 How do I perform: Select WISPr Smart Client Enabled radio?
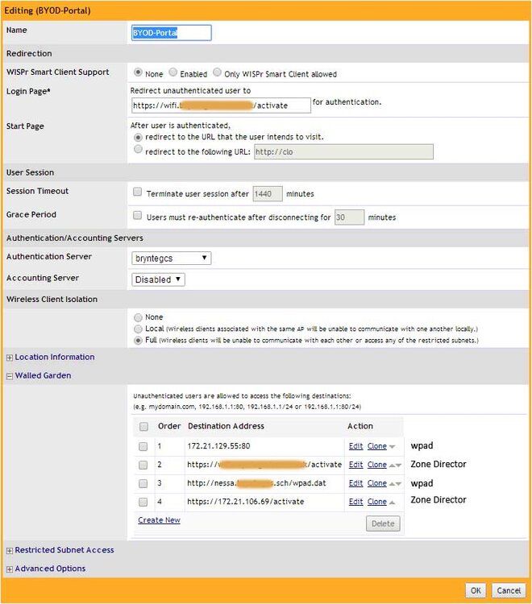pyautogui.click(x=173, y=72)
